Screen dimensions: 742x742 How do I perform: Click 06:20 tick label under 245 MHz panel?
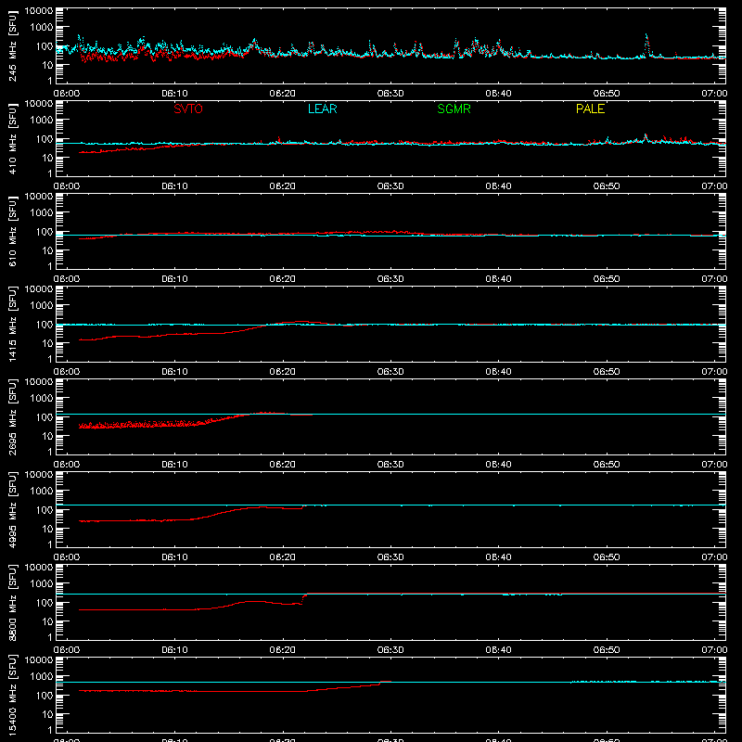coord(283,94)
